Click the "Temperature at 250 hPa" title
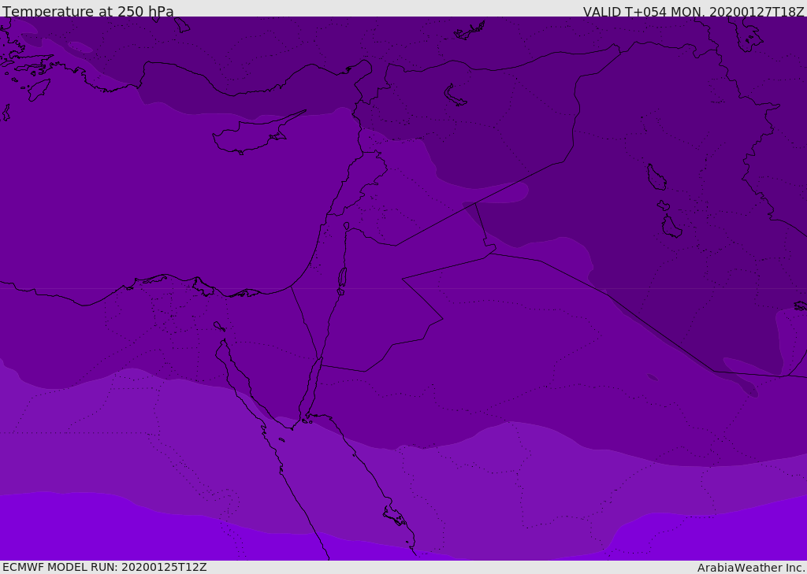The height and width of the screenshot is (574, 807). (x=88, y=11)
